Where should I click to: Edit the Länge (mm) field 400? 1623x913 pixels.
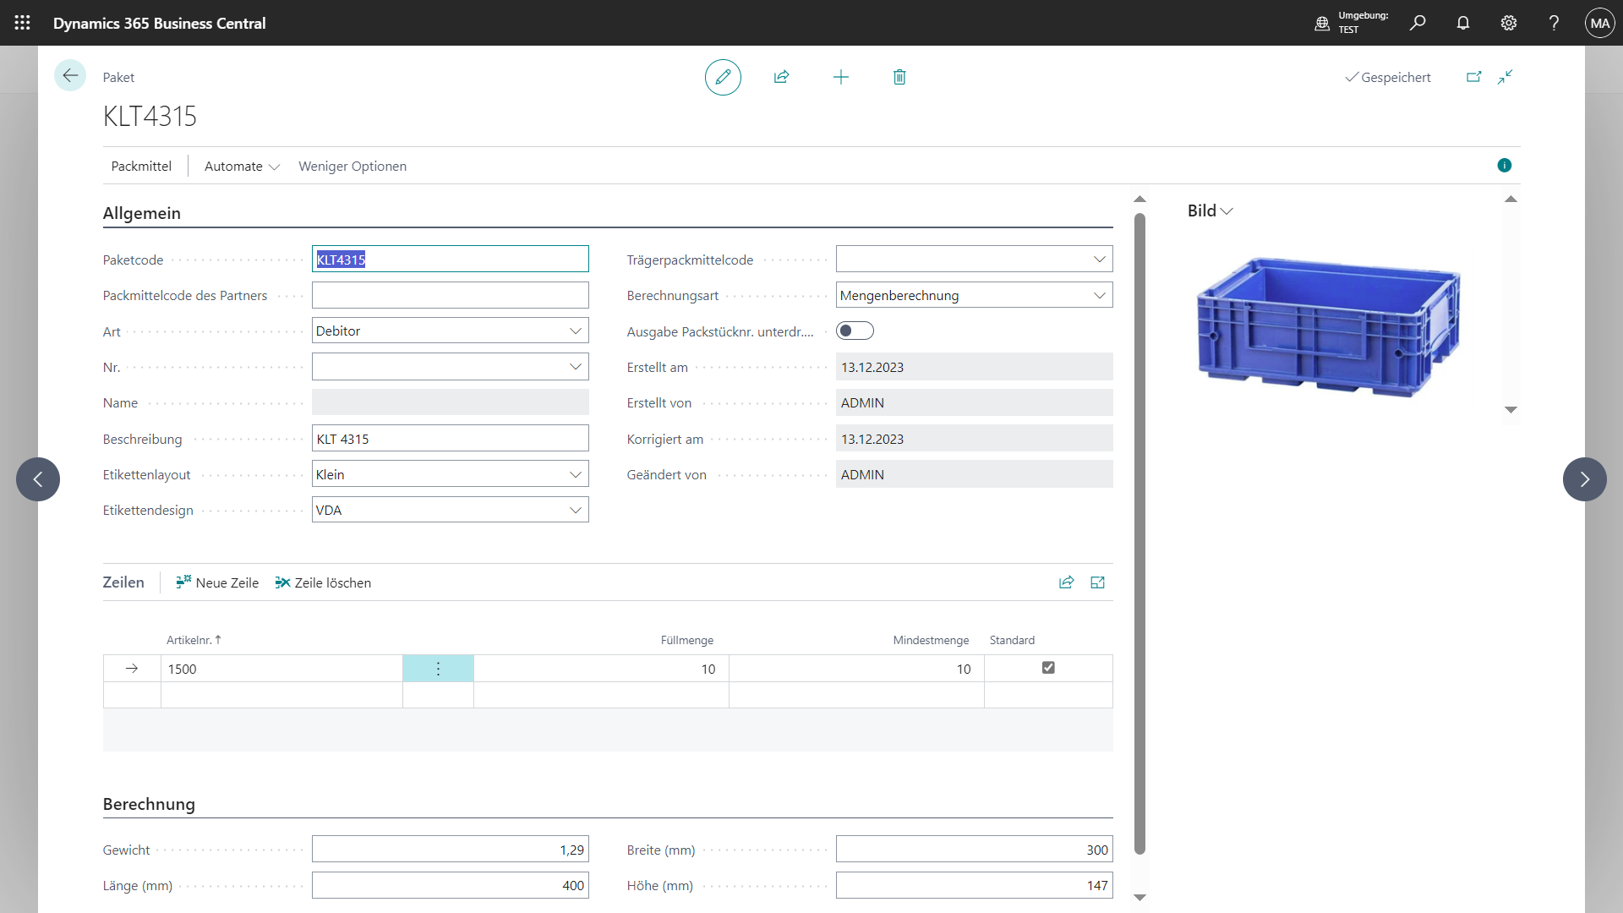coord(450,885)
